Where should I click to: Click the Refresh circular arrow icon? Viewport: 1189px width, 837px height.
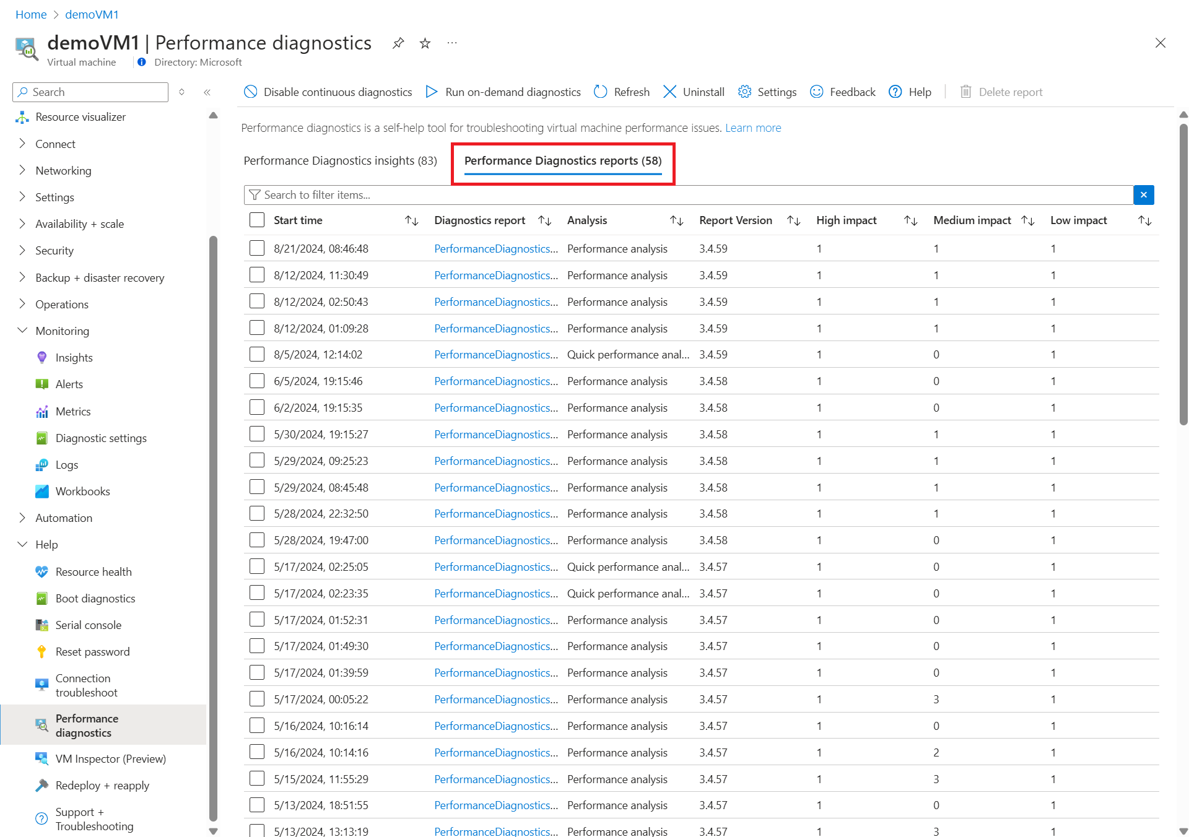600,92
